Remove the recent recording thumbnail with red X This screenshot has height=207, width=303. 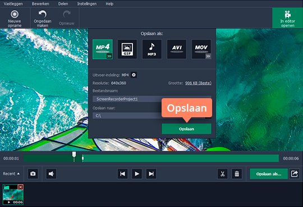pos(21,187)
